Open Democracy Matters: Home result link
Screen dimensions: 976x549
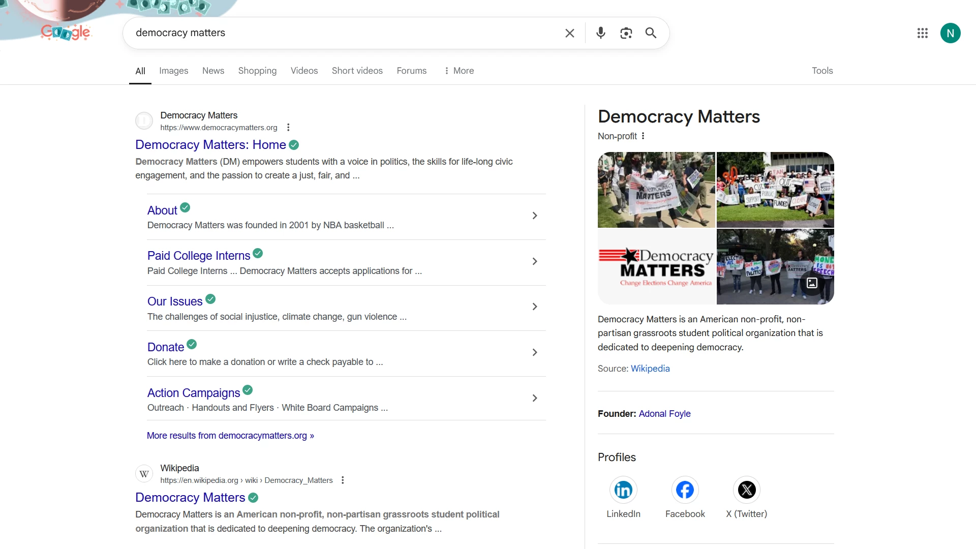(210, 145)
